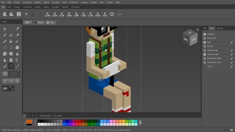This screenshot has width=235, height=132.
Task: Close the swatch palette with X
Action: coord(140,123)
